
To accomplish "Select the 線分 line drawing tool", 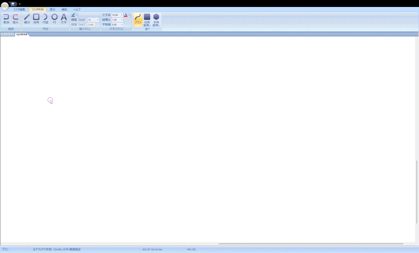I will click(x=27, y=19).
